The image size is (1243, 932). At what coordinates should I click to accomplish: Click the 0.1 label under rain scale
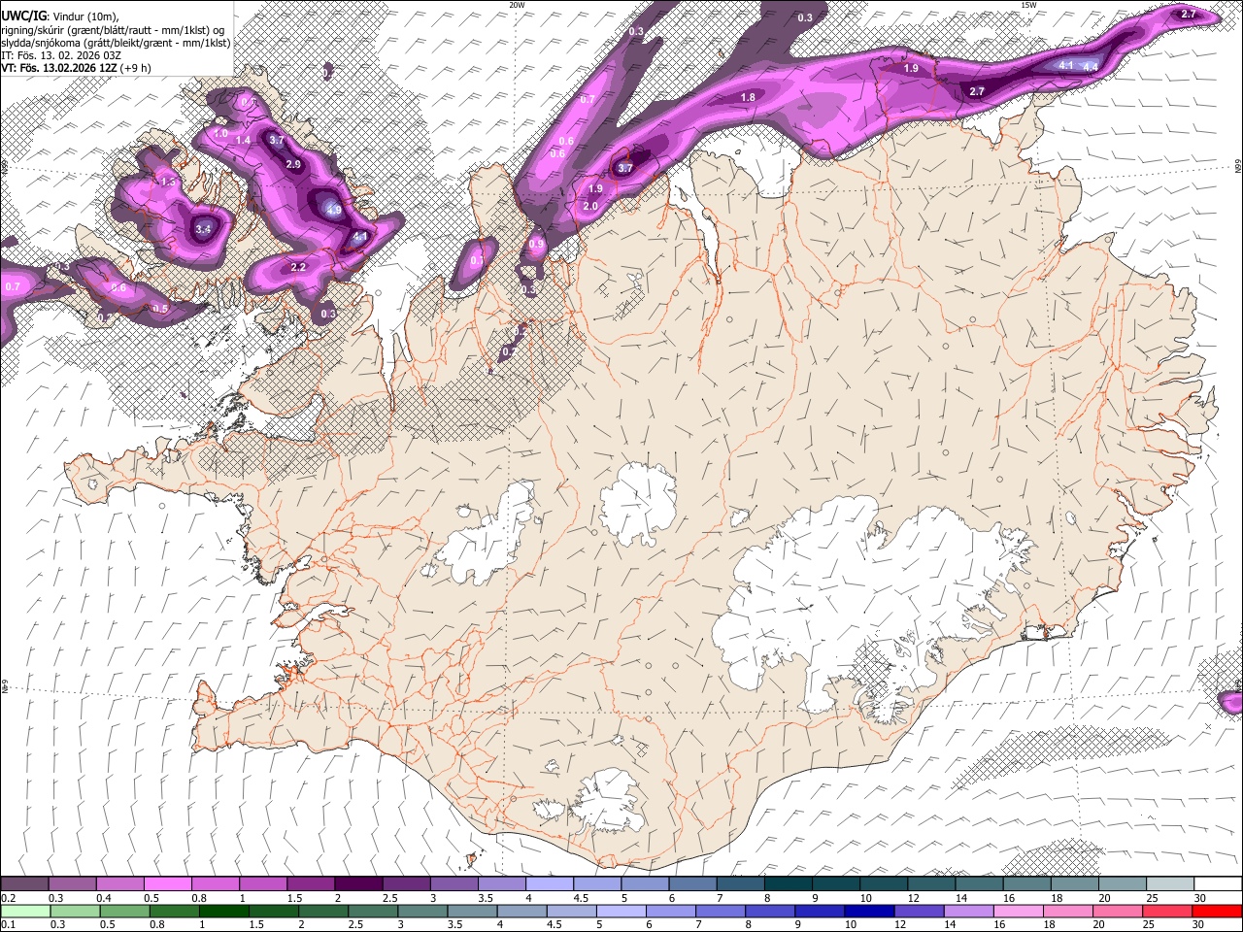click(x=8, y=924)
